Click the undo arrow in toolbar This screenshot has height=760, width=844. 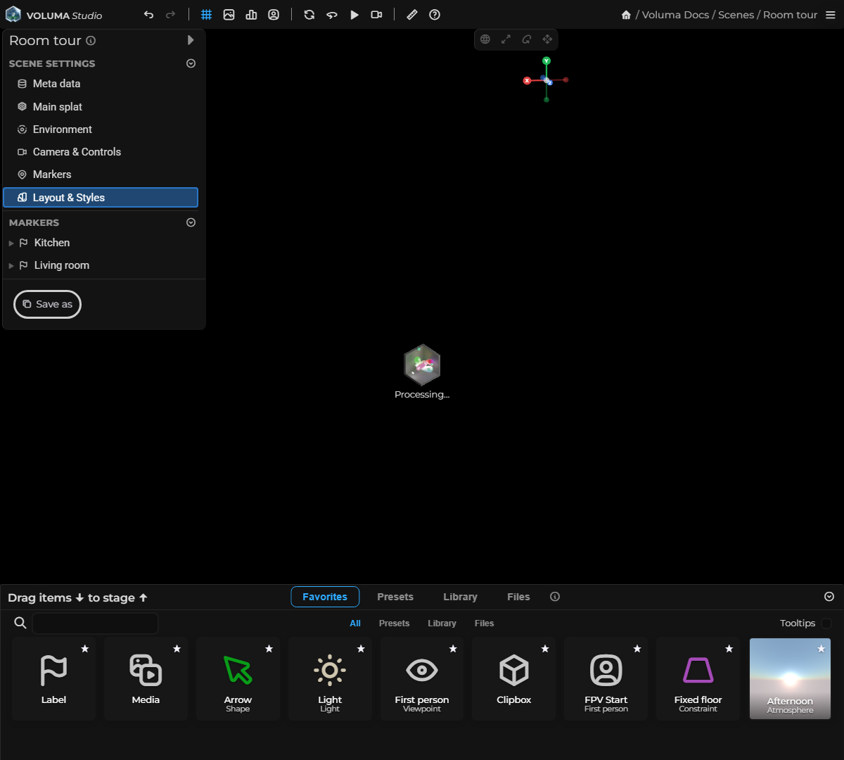pyautogui.click(x=148, y=15)
